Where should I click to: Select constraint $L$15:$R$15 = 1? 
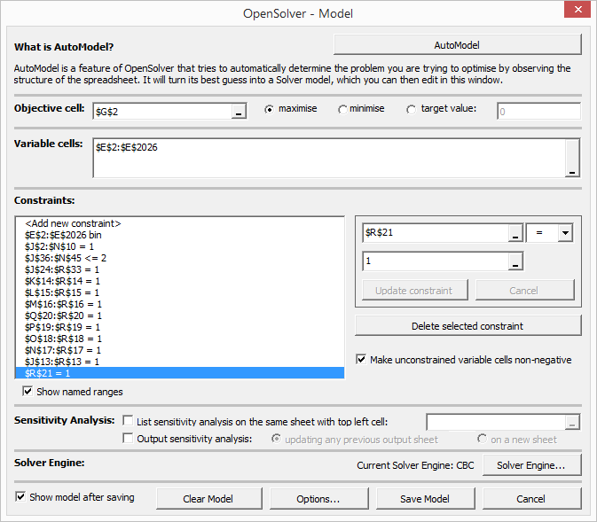coord(180,292)
